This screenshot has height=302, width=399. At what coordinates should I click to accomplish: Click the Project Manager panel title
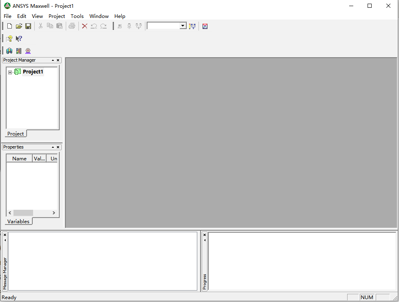tap(20, 60)
